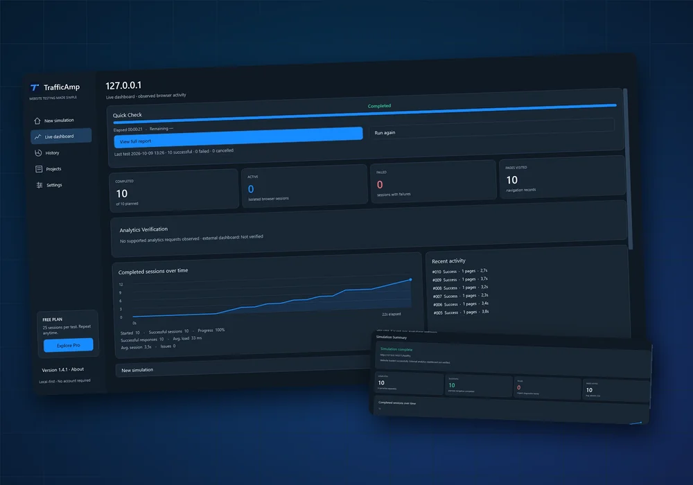Select recent activity row #007
This screenshot has width=693, height=485.
coord(461,296)
